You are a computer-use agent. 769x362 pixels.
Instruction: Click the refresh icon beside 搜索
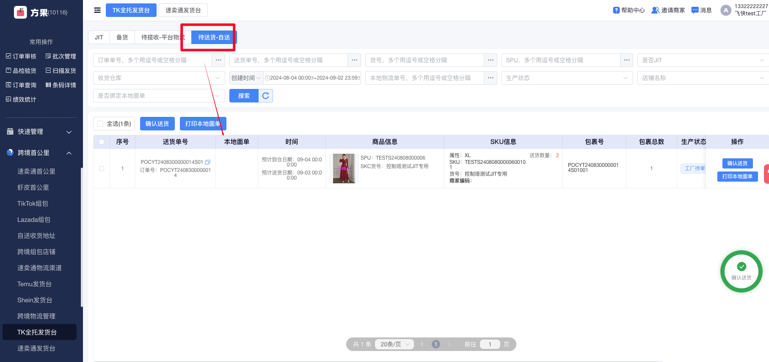(266, 96)
